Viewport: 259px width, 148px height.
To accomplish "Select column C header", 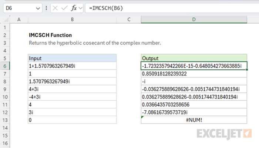I will (x=129, y=19).
